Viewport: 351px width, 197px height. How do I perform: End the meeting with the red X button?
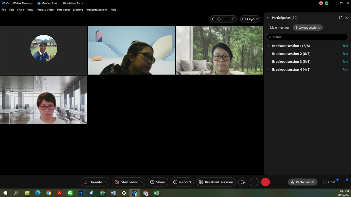(x=265, y=182)
